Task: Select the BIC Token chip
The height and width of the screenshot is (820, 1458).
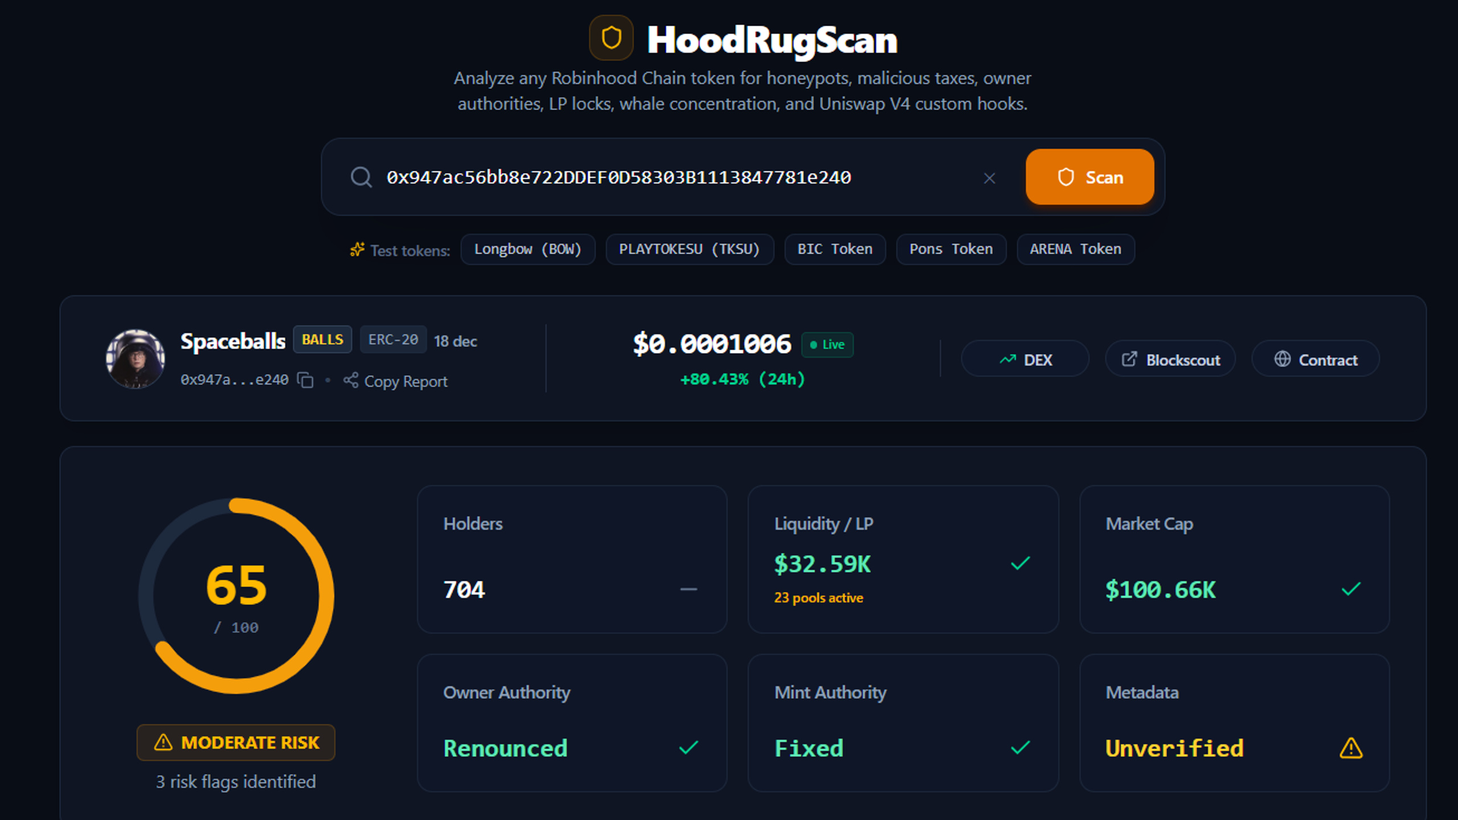Action: [835, 249]
